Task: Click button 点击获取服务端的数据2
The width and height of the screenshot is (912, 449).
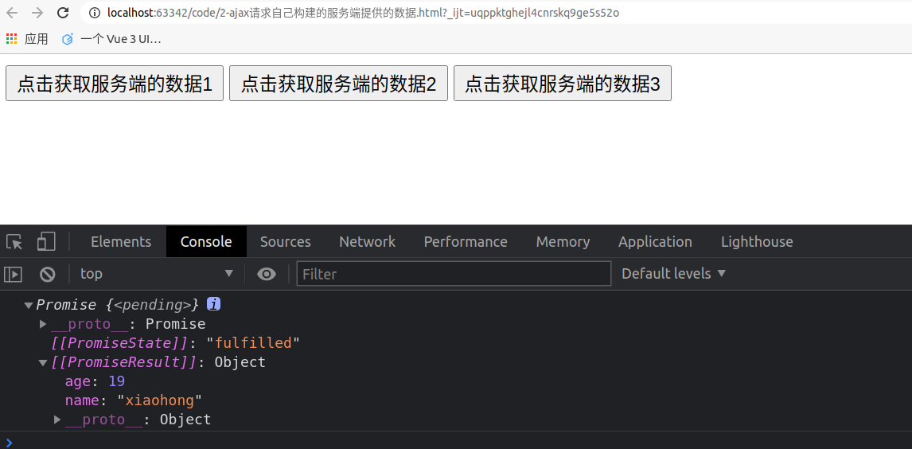Action: (x=338, y=83)
